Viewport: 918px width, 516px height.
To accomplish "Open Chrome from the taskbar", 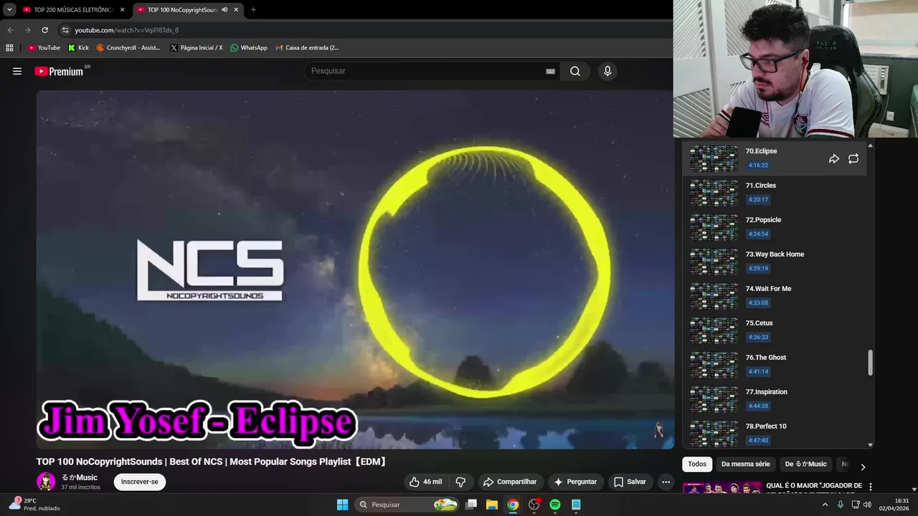I will (513, 505).
